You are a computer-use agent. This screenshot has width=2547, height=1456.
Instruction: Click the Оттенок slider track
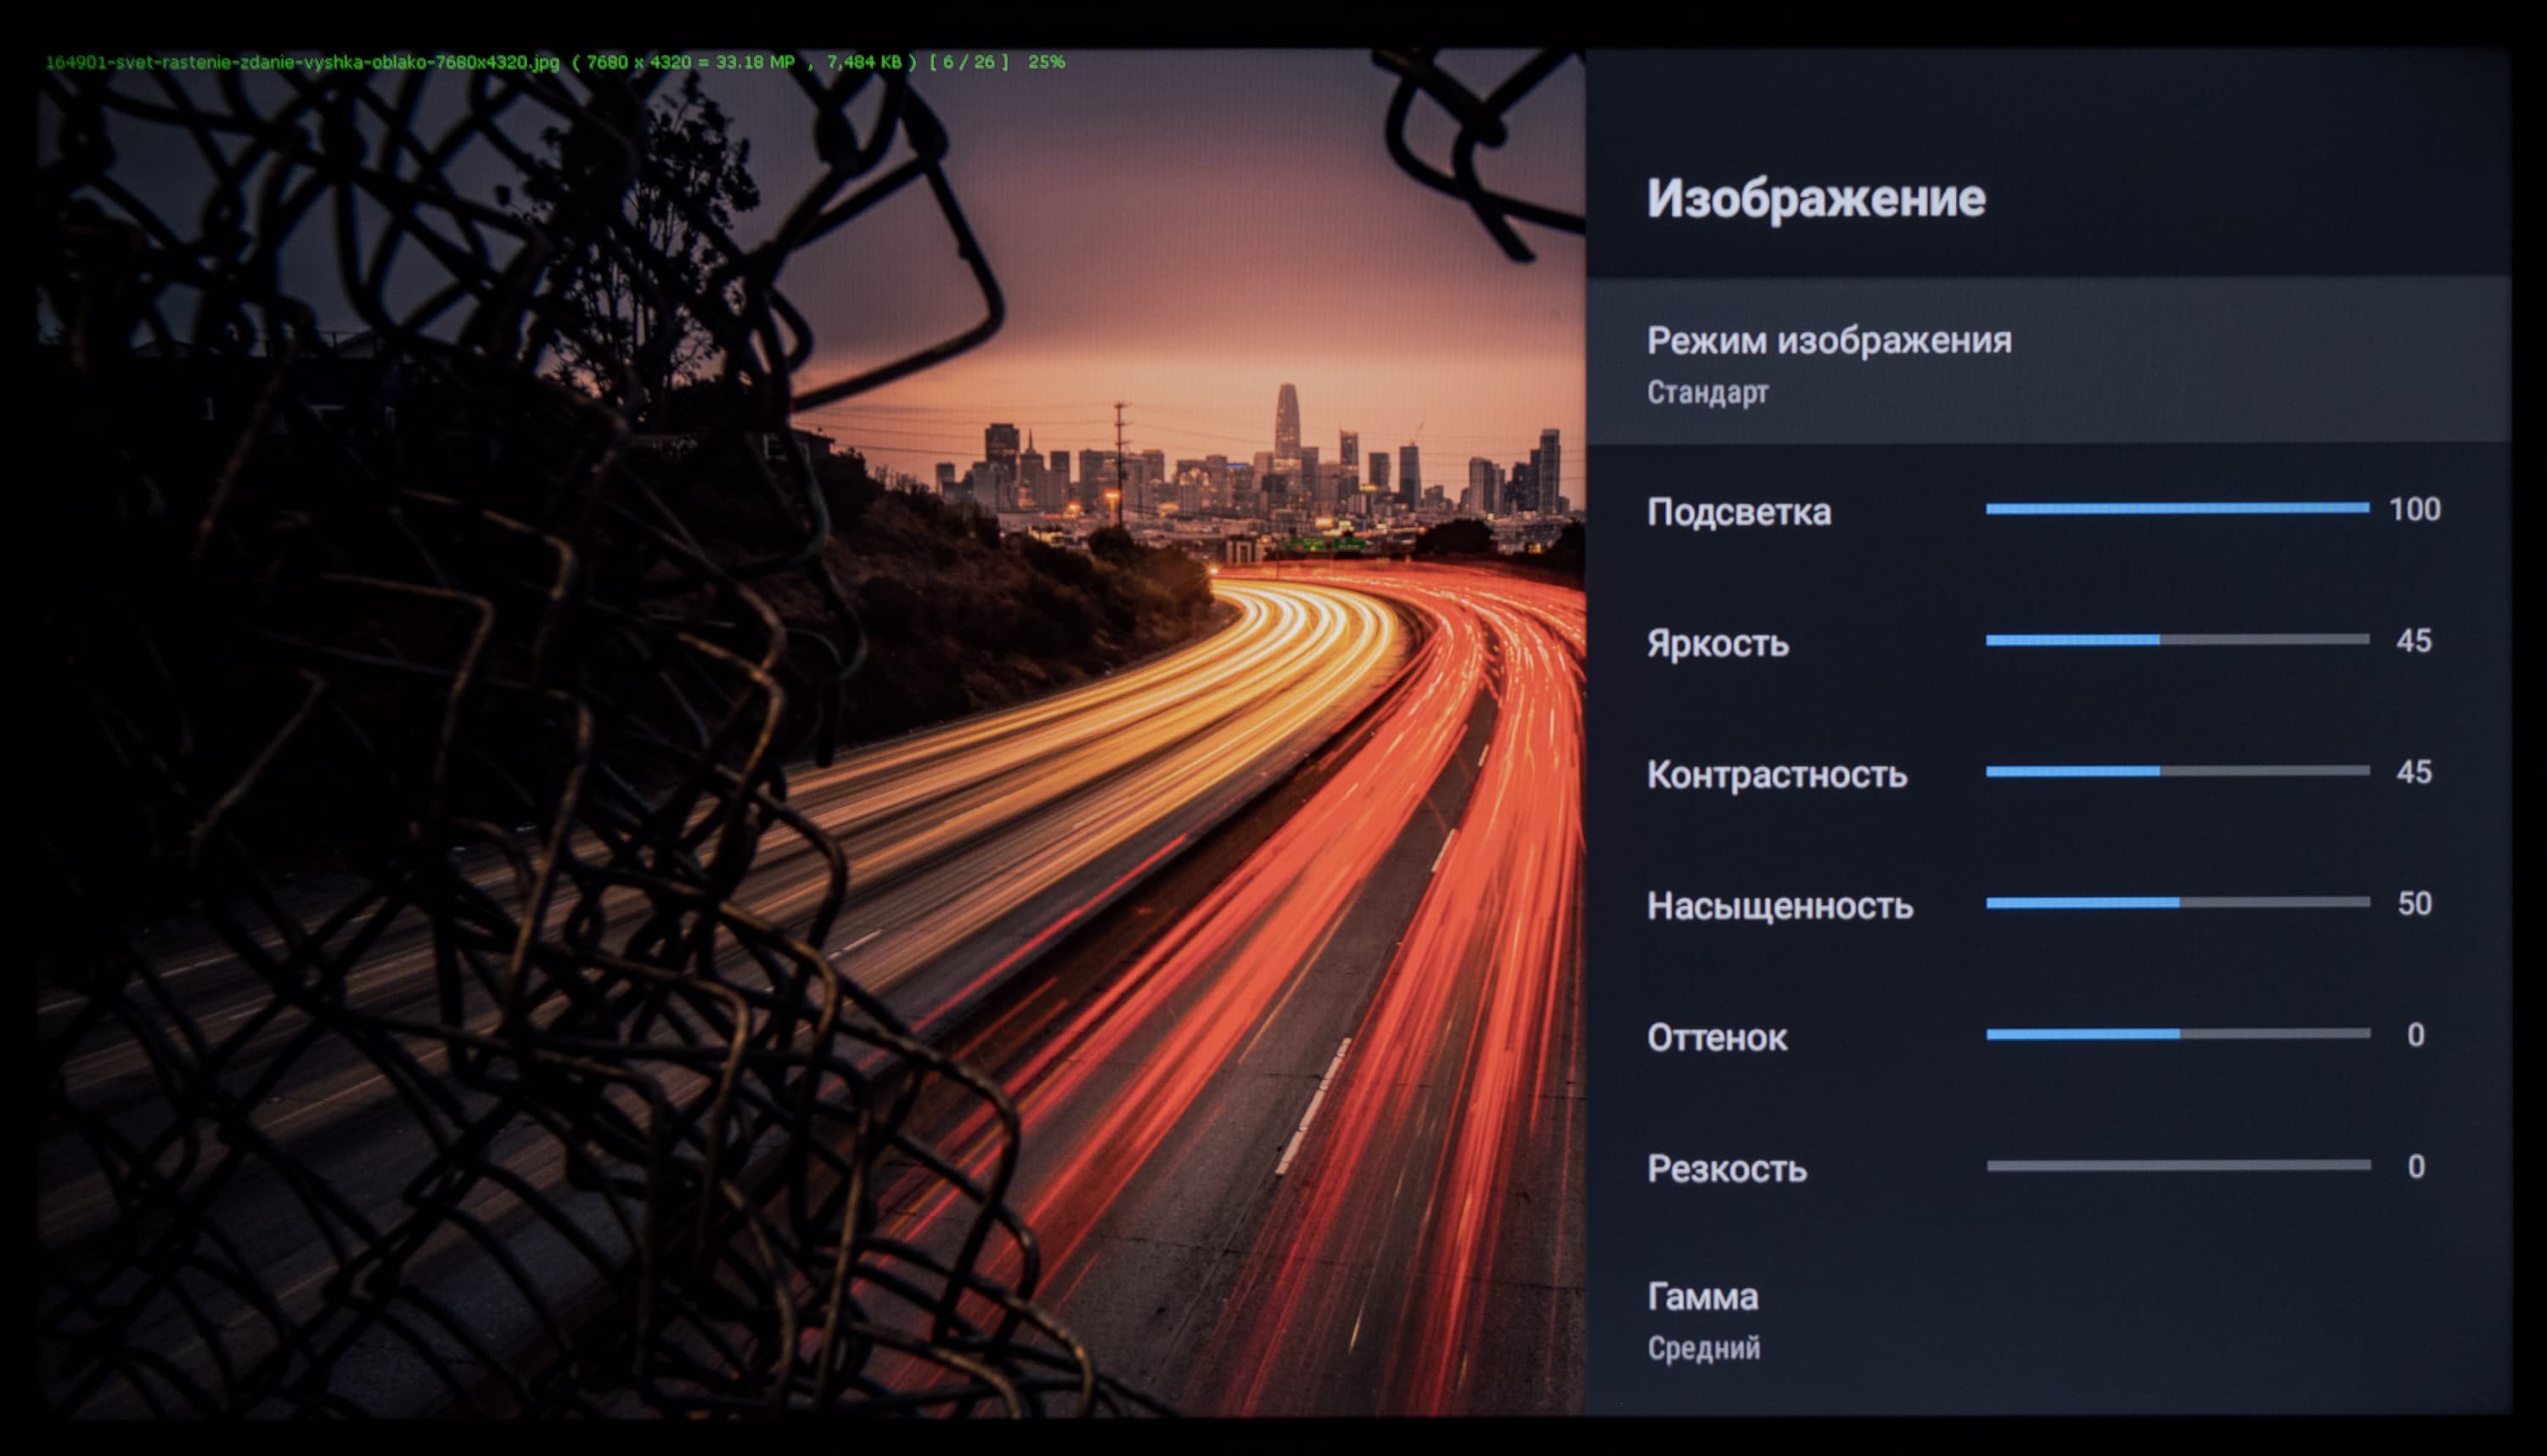click(2176, 1034)
